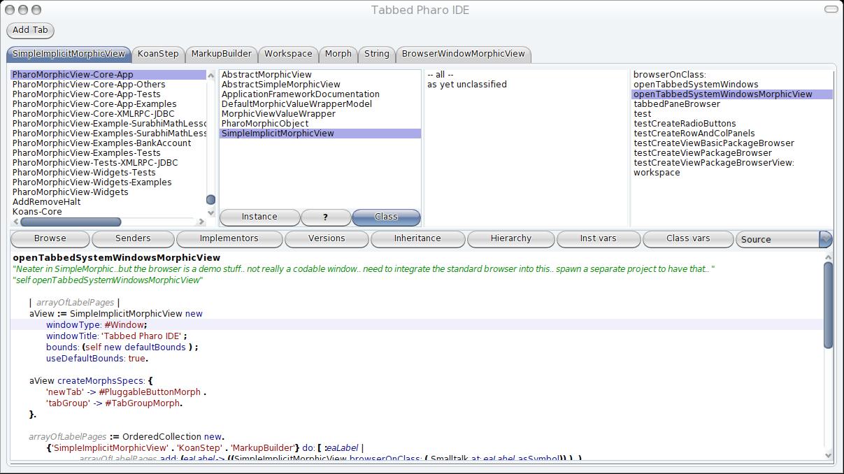The image size is (844, 474).
Task: Click the Versions button
Action: 327,238
